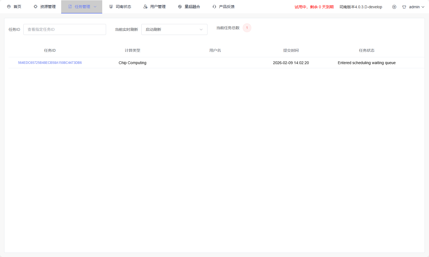This screenshot has width=429, height=257.
Task: Click the red trial expiration notice
Action: coord(314,7)
